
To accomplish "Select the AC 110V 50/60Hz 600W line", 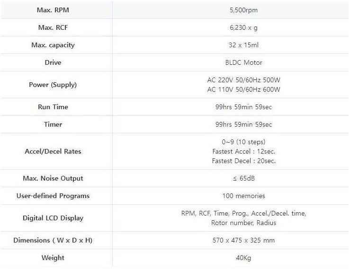I will pos(243,89).
